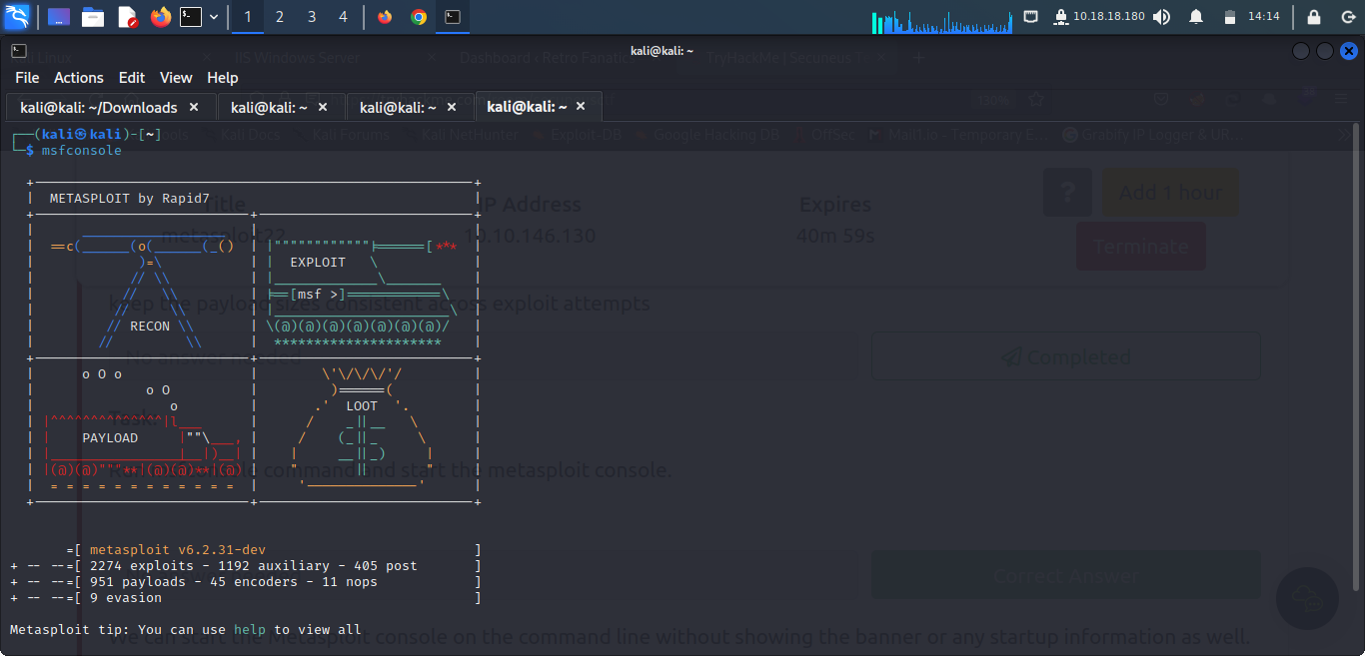This screenshot has height=656, width=1365.
Task: Open the Help menu
Action: pyautogui.click(x=223, y=77)
